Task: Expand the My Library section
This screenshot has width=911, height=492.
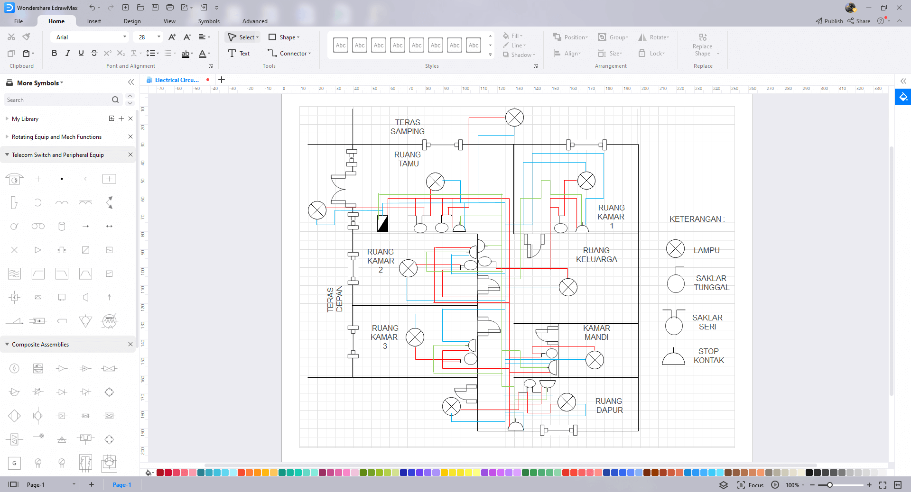Action: tap(7, 118)
